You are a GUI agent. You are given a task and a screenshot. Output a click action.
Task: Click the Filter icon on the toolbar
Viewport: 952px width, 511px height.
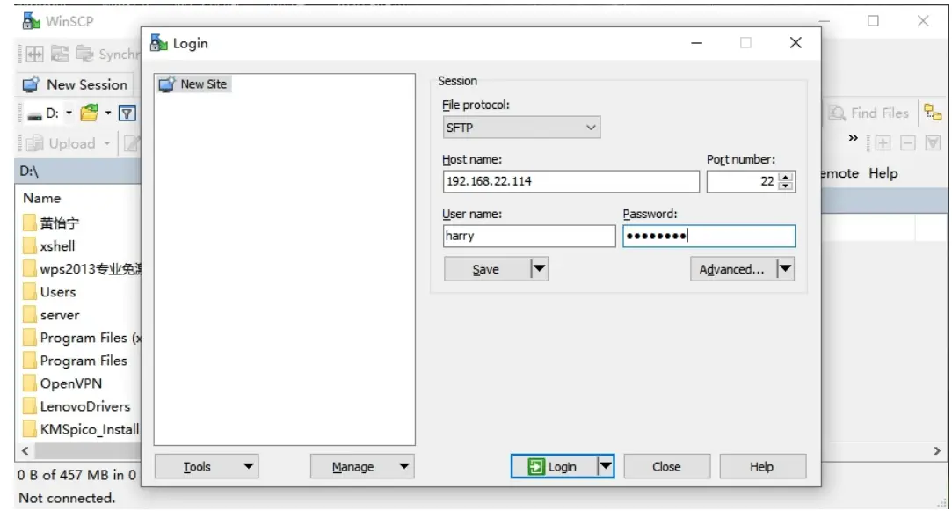coord(127,113)
